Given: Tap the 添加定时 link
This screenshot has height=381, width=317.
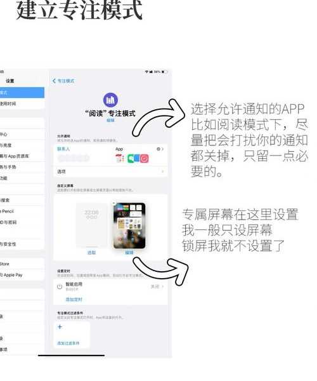Looking at the screenshot, I should tap(74, 299).
